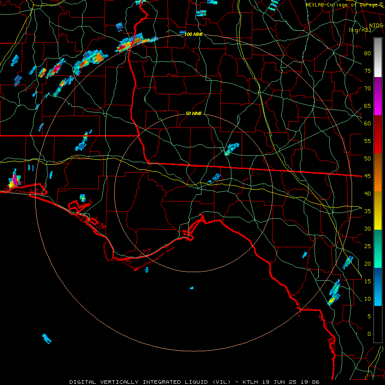Click the 19:06 timestamp in caption

pos(311,382)
